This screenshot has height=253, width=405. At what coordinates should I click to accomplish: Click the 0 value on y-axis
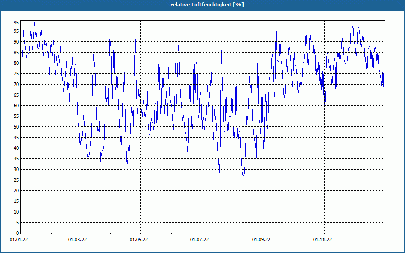[x=17, y=233]
